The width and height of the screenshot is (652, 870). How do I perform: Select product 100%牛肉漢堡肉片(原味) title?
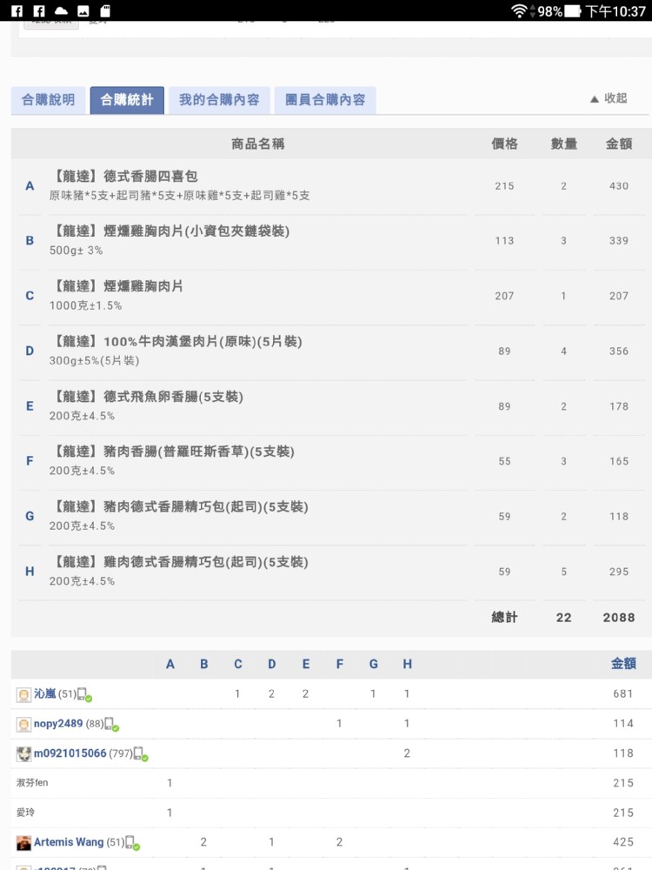tap(176, 341)
